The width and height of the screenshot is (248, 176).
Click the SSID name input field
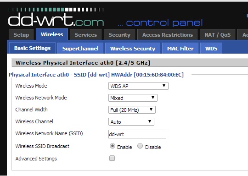pyautogui.click(x=137, y=134)
